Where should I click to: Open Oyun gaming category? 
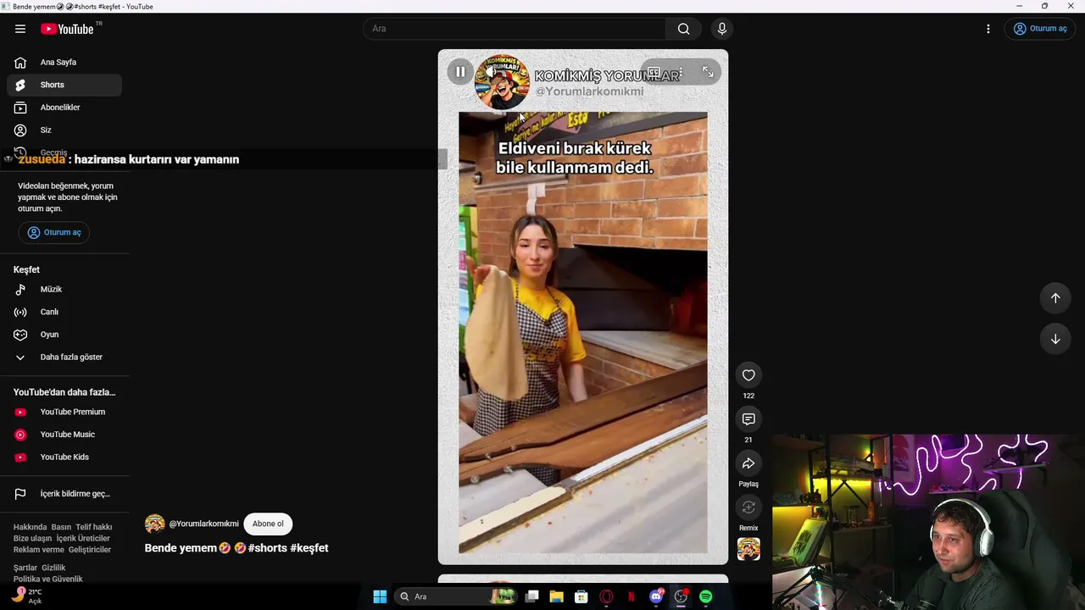click(64, 335)
